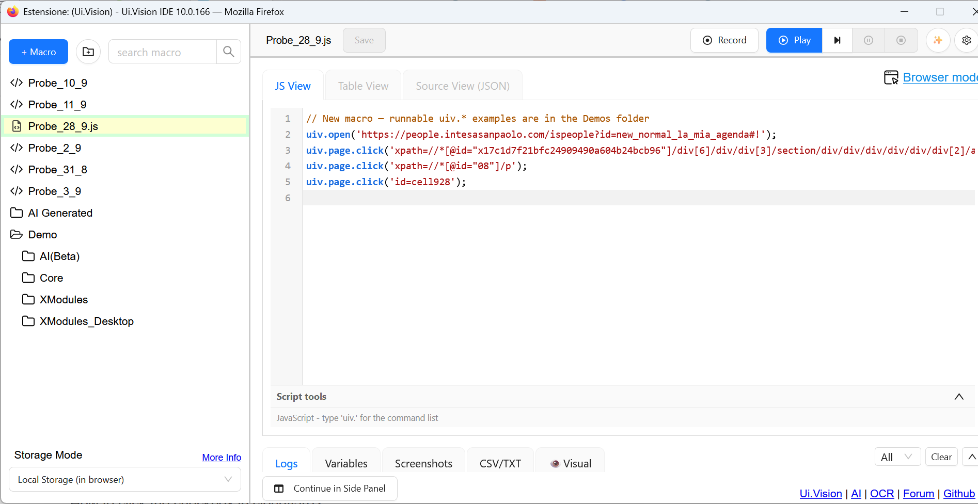Expand the AI(Beta) folder

tap(60, 256)
